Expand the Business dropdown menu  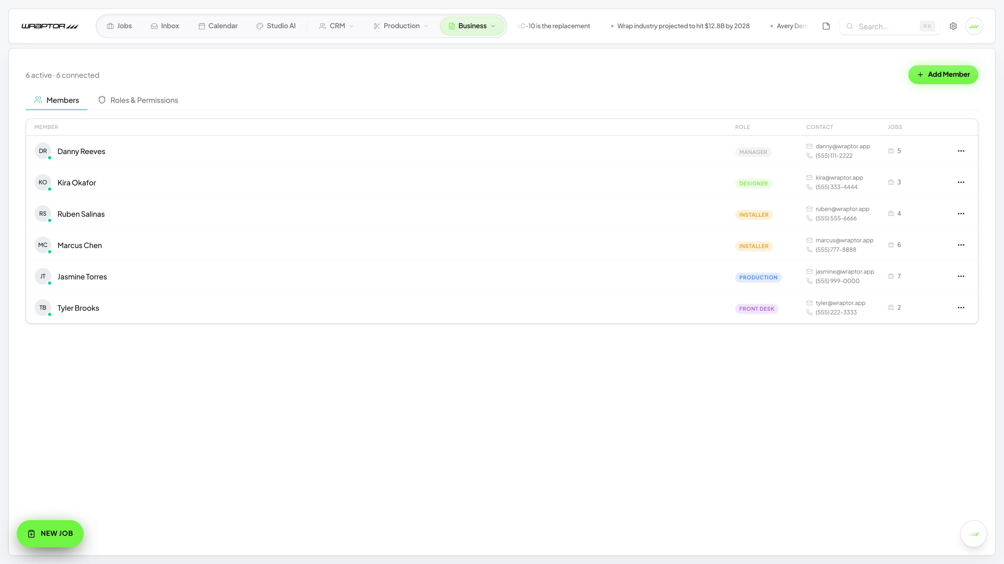tap(472, 26)
